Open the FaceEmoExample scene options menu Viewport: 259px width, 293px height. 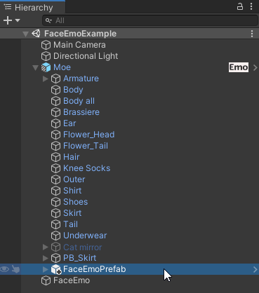[252, 34]
